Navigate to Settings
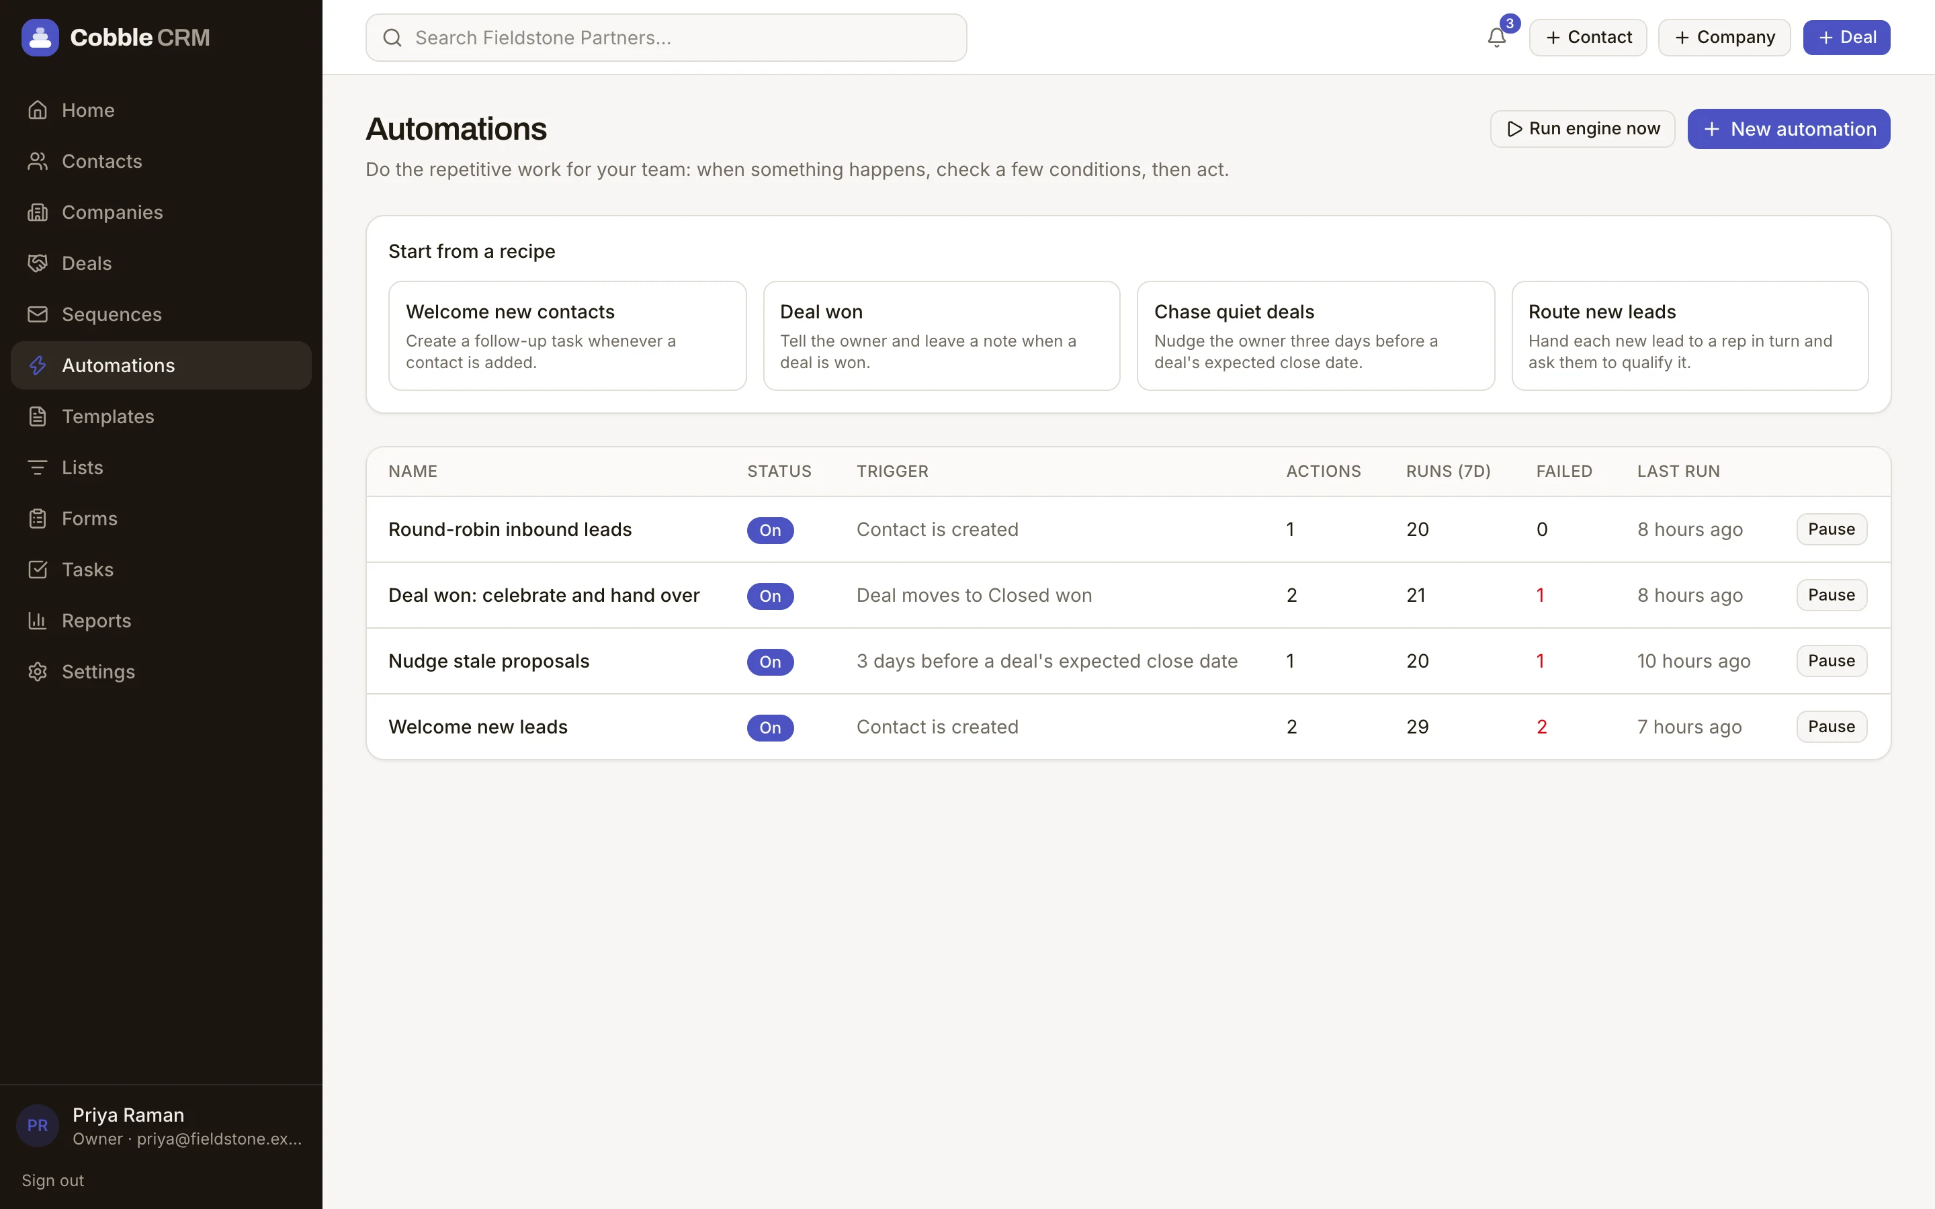This screenshot has height=1209, width=1935. 161,672
